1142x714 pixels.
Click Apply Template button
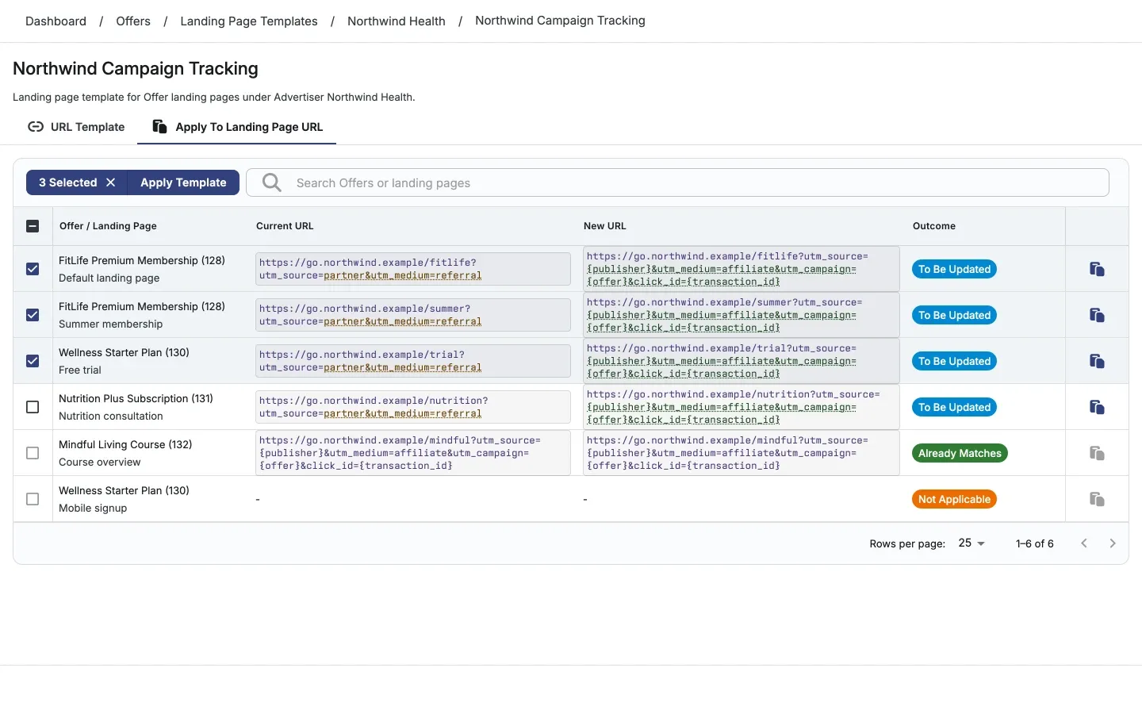tap(183, 182)
